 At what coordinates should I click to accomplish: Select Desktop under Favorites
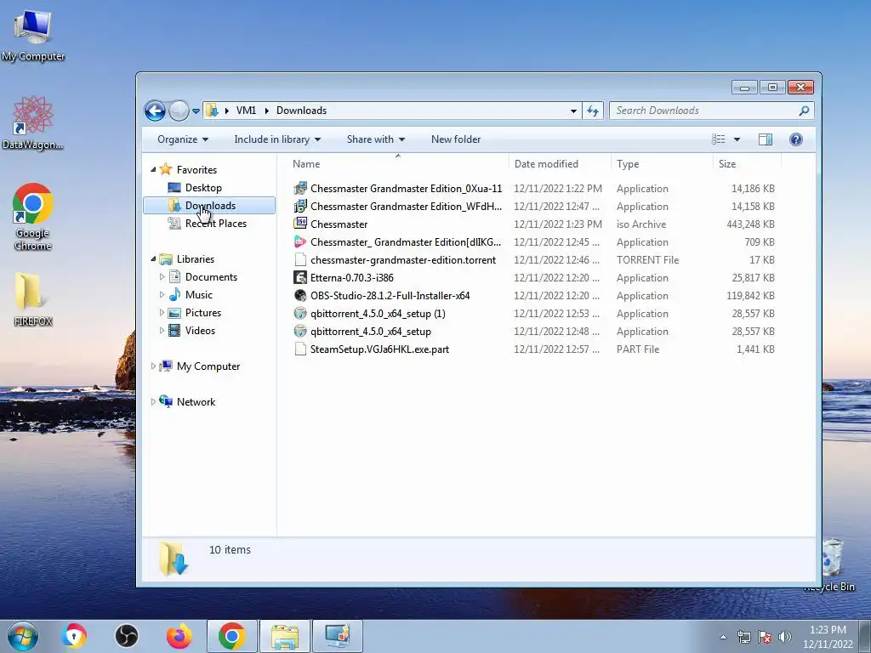(203, 188)
